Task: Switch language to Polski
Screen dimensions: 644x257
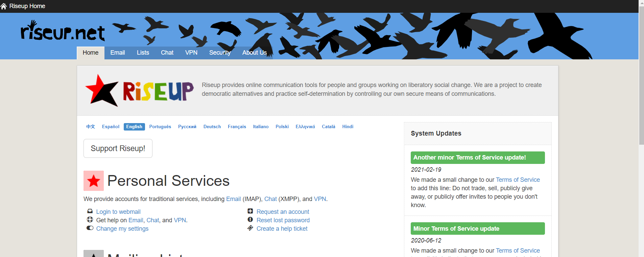Action: tap(282, 127)
